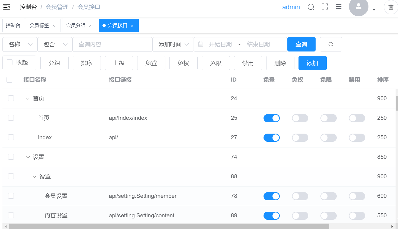Image resolution: width=398 pixels, height=229 pixels.
Task: Click the 删除 delete button
Action: tap(280, 63)
